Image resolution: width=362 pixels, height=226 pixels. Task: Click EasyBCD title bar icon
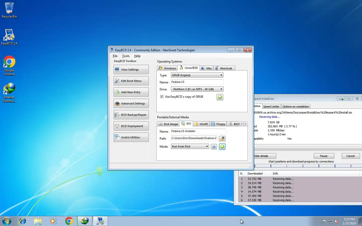(x=112, y=50)
